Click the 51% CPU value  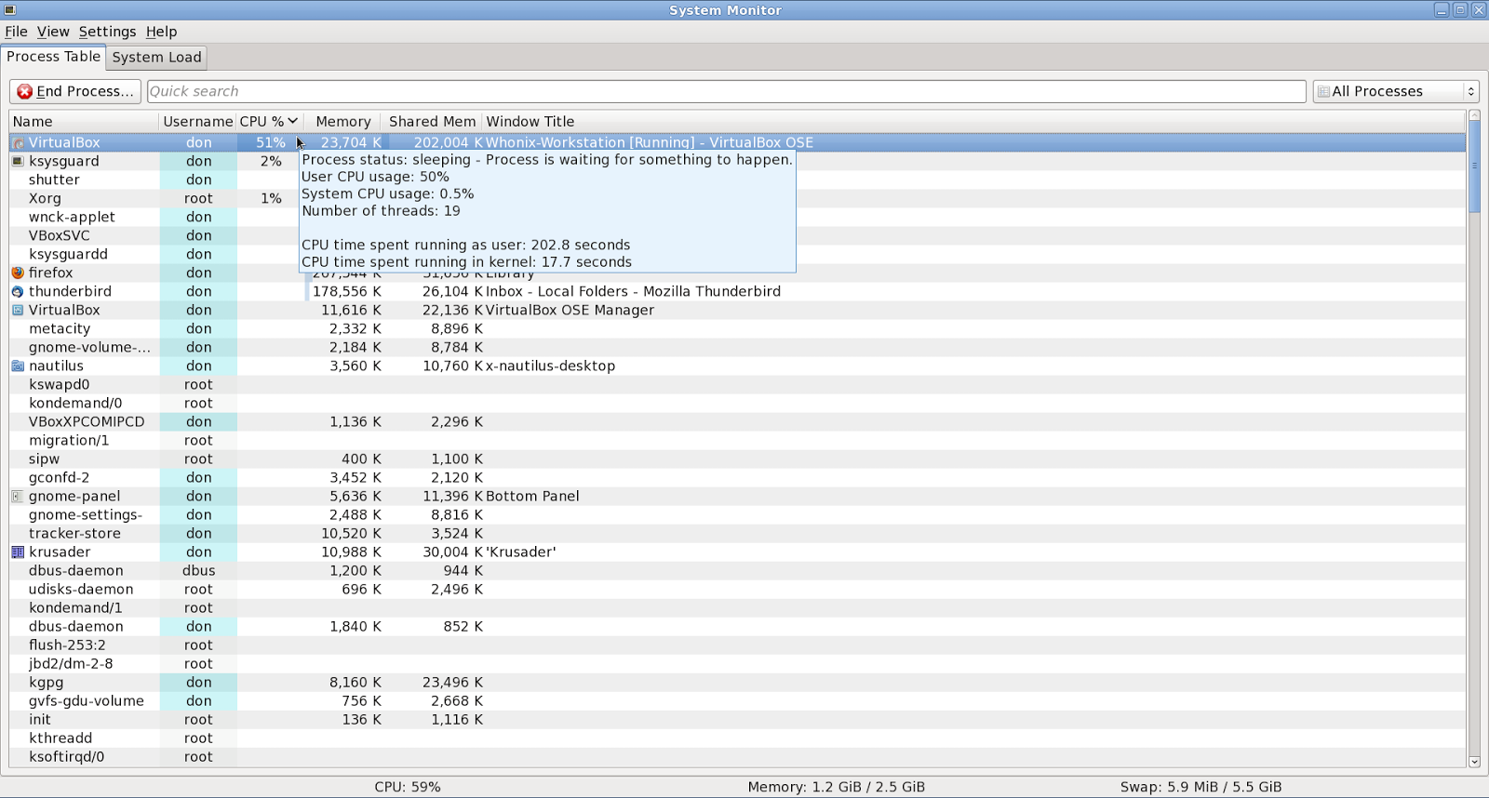click(271, 142)
